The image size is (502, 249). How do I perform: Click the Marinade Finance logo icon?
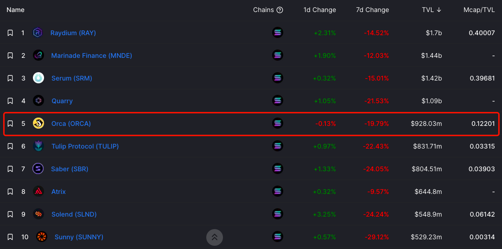38,55
